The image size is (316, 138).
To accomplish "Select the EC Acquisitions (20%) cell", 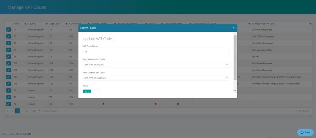I will [281, 50].
